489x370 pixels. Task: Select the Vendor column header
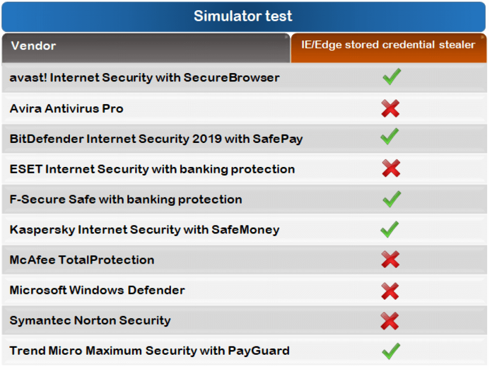pyautogui.click(x=33, y=46)
